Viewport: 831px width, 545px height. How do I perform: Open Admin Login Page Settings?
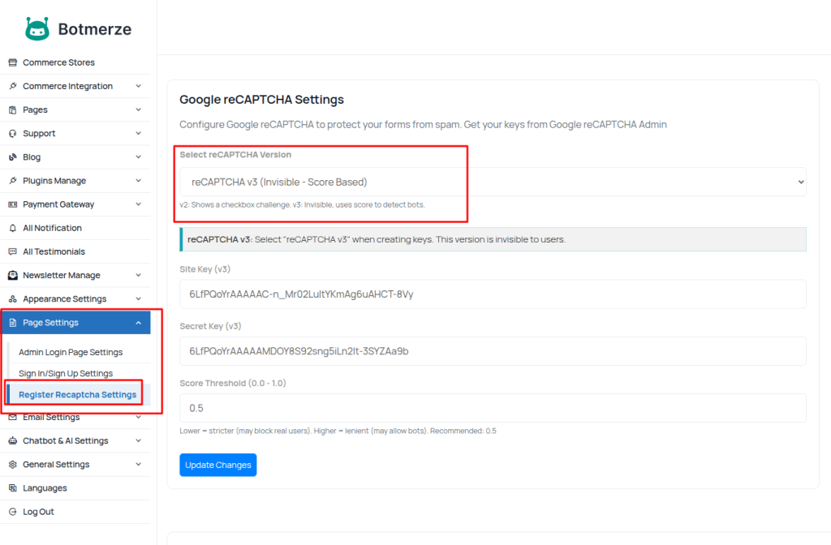[x=71, y=353]
